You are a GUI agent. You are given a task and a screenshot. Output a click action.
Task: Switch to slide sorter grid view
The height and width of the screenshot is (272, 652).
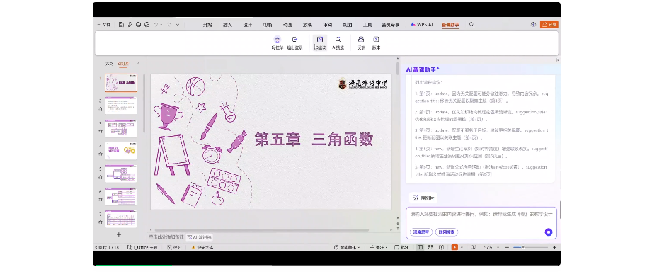430,247
